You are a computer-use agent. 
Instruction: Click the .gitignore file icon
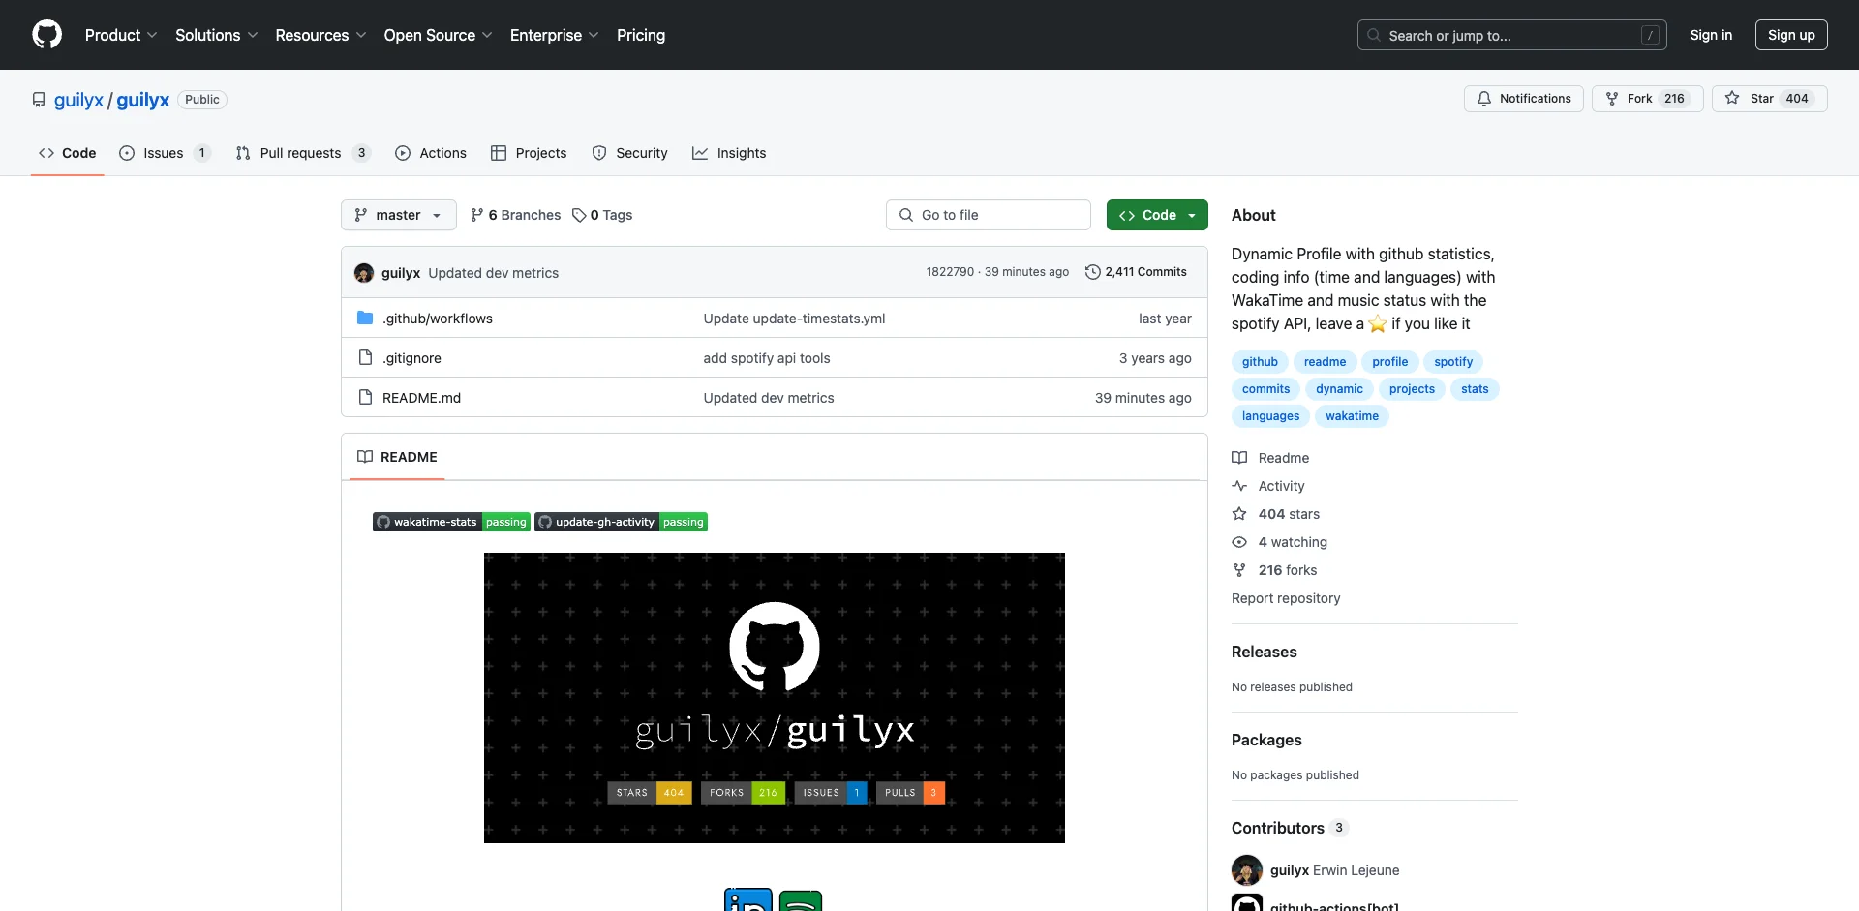pos(365,357)
